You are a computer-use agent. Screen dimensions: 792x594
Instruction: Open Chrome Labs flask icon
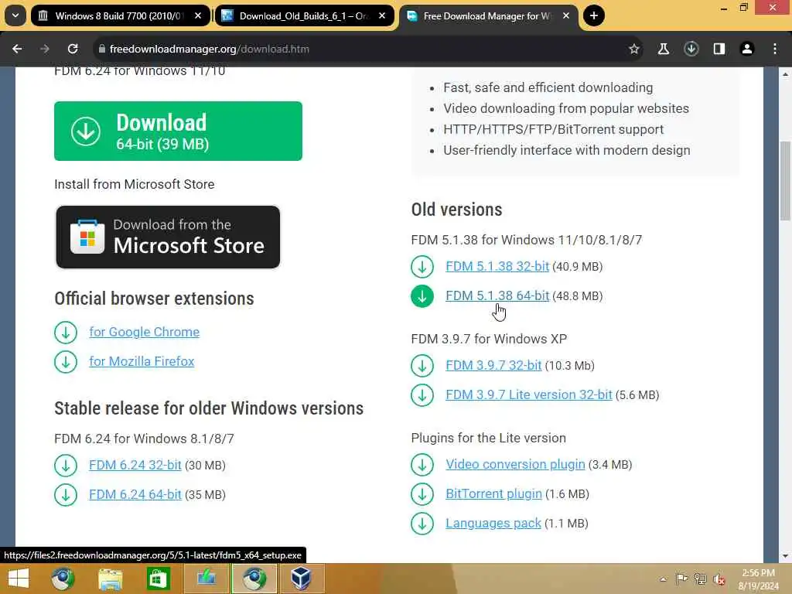(x=664, y=49)
